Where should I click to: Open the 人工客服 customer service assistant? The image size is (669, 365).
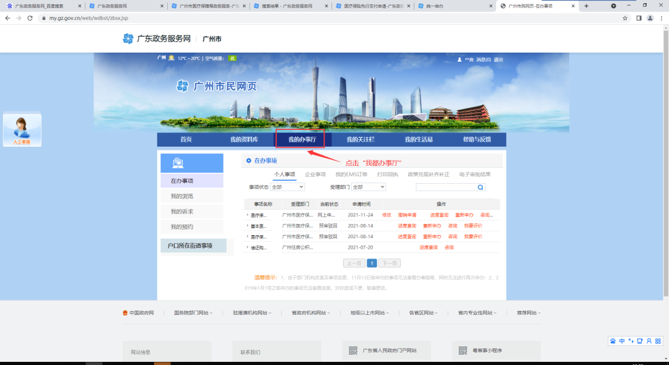point(22,130)
